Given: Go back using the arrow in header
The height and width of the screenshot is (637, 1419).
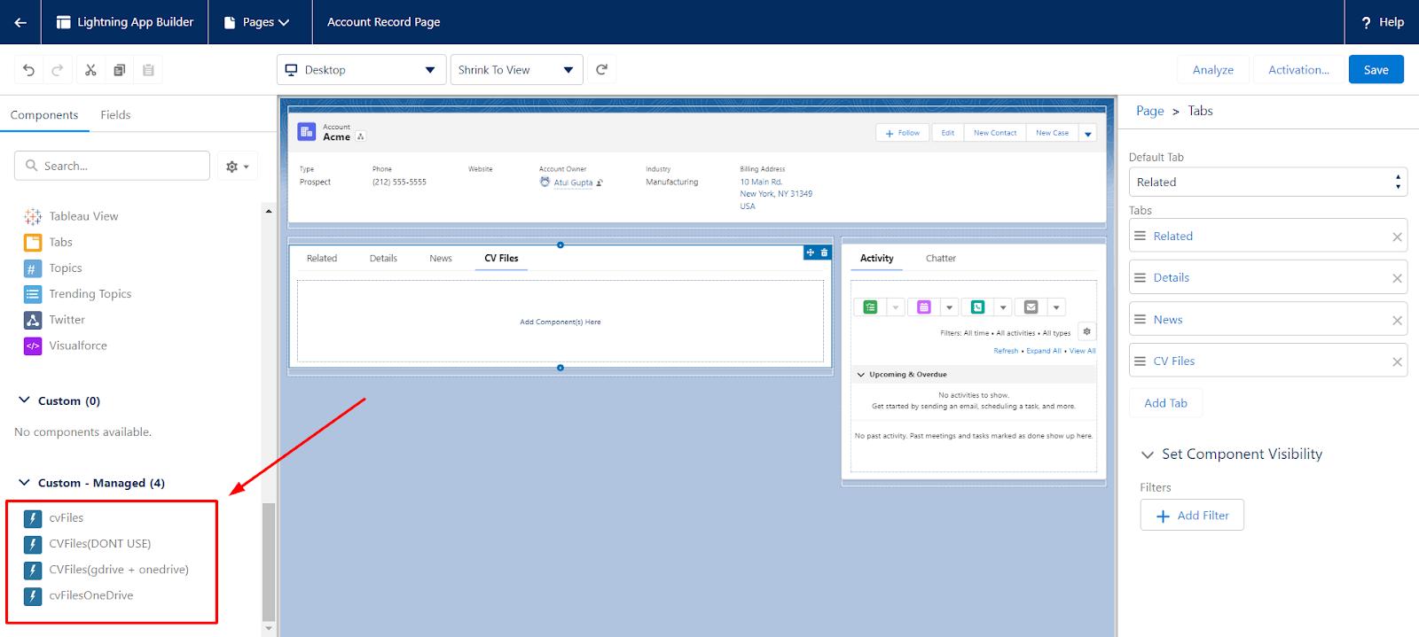Looking at the screenshot, I should click(20, 22).
